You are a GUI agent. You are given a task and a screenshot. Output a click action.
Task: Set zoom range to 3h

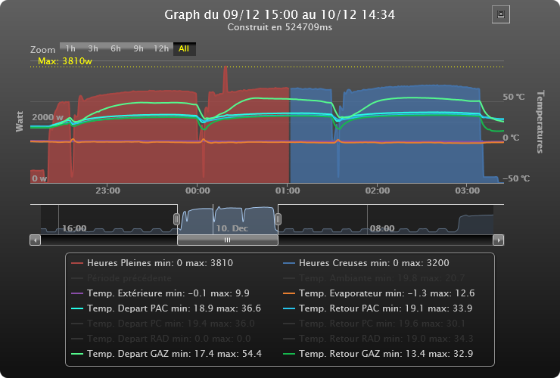tap(93, 48)
